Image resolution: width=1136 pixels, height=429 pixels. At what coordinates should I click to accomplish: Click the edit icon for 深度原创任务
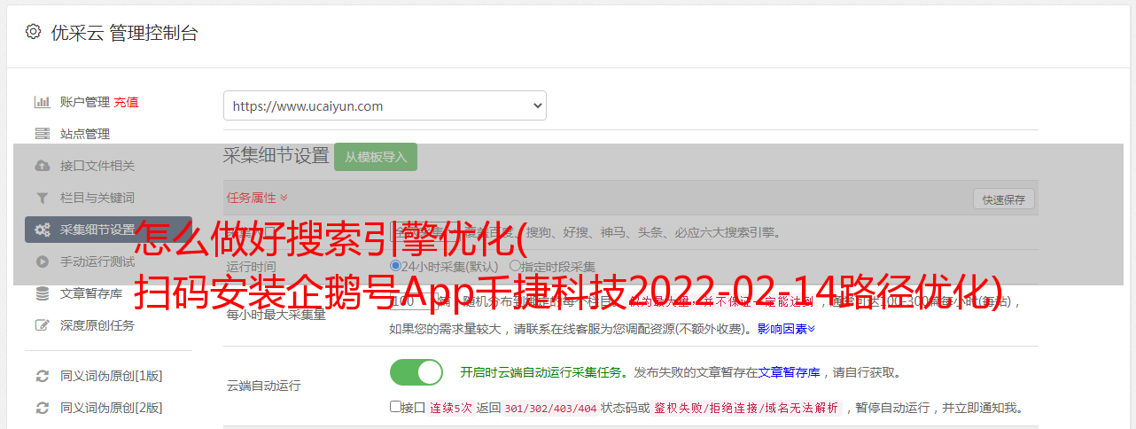tap(42, 325)
